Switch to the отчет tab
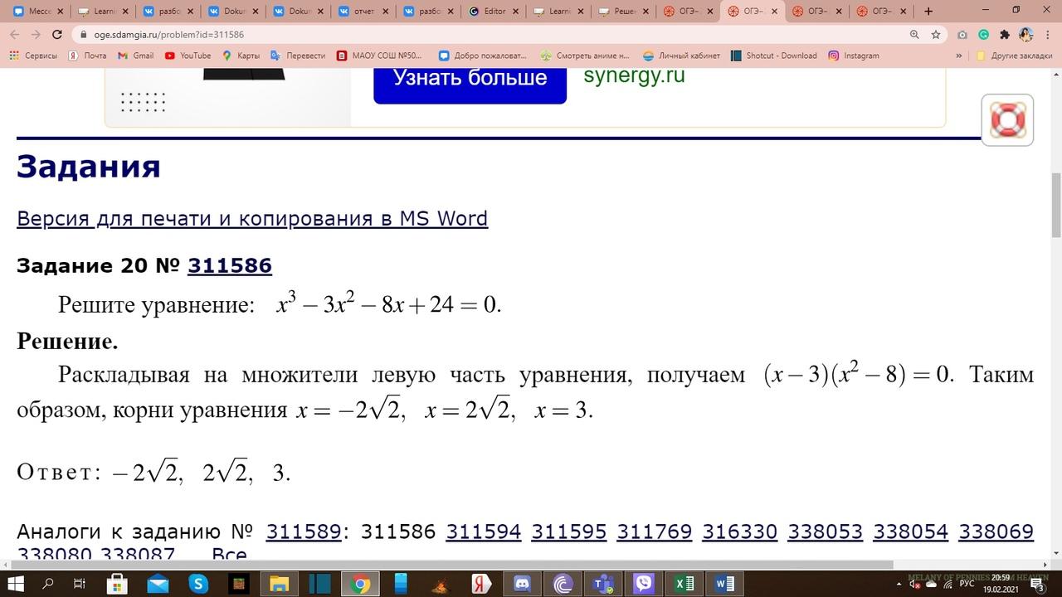 [363, 12]
